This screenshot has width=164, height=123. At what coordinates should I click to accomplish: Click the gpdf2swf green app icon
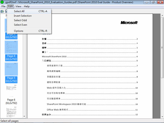click(x=2, y=2)
